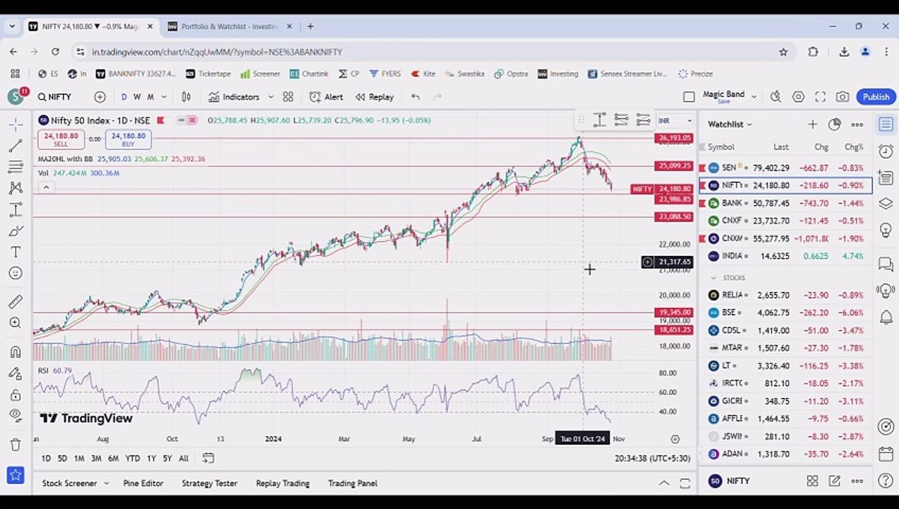Select the 6M date range
The height and width of the screenshot is (509, 899).
[113, 459]
